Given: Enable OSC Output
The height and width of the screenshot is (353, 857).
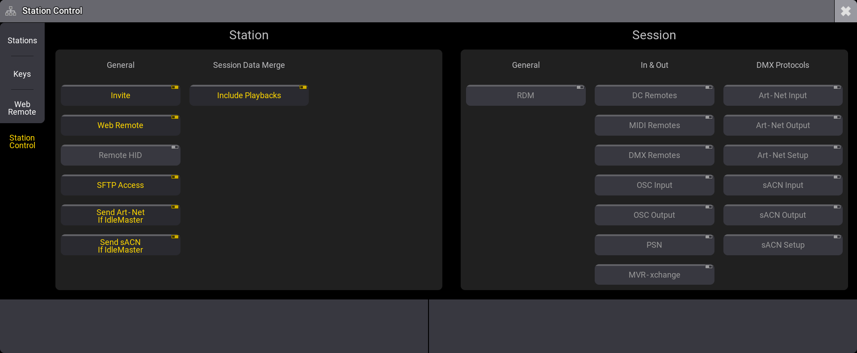Looking at the screenshot, I should [x=654, y=215].
